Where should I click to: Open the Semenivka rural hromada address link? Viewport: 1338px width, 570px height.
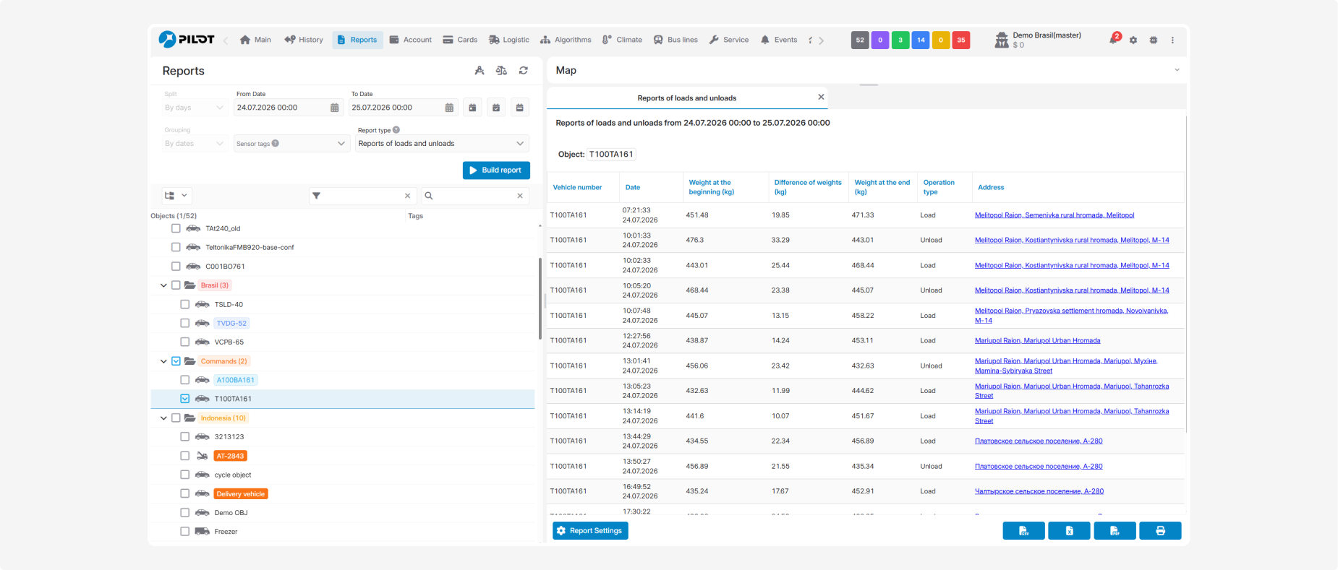pyautogui.click(x=1054, y=215)
